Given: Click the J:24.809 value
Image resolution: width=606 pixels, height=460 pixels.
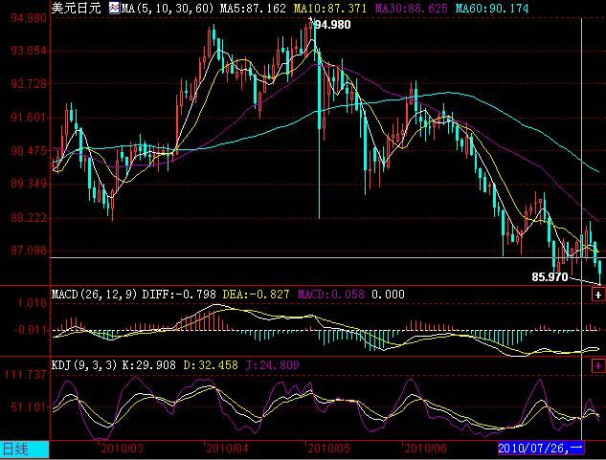Looking at the screenshot, I should (x=272, y=365).
